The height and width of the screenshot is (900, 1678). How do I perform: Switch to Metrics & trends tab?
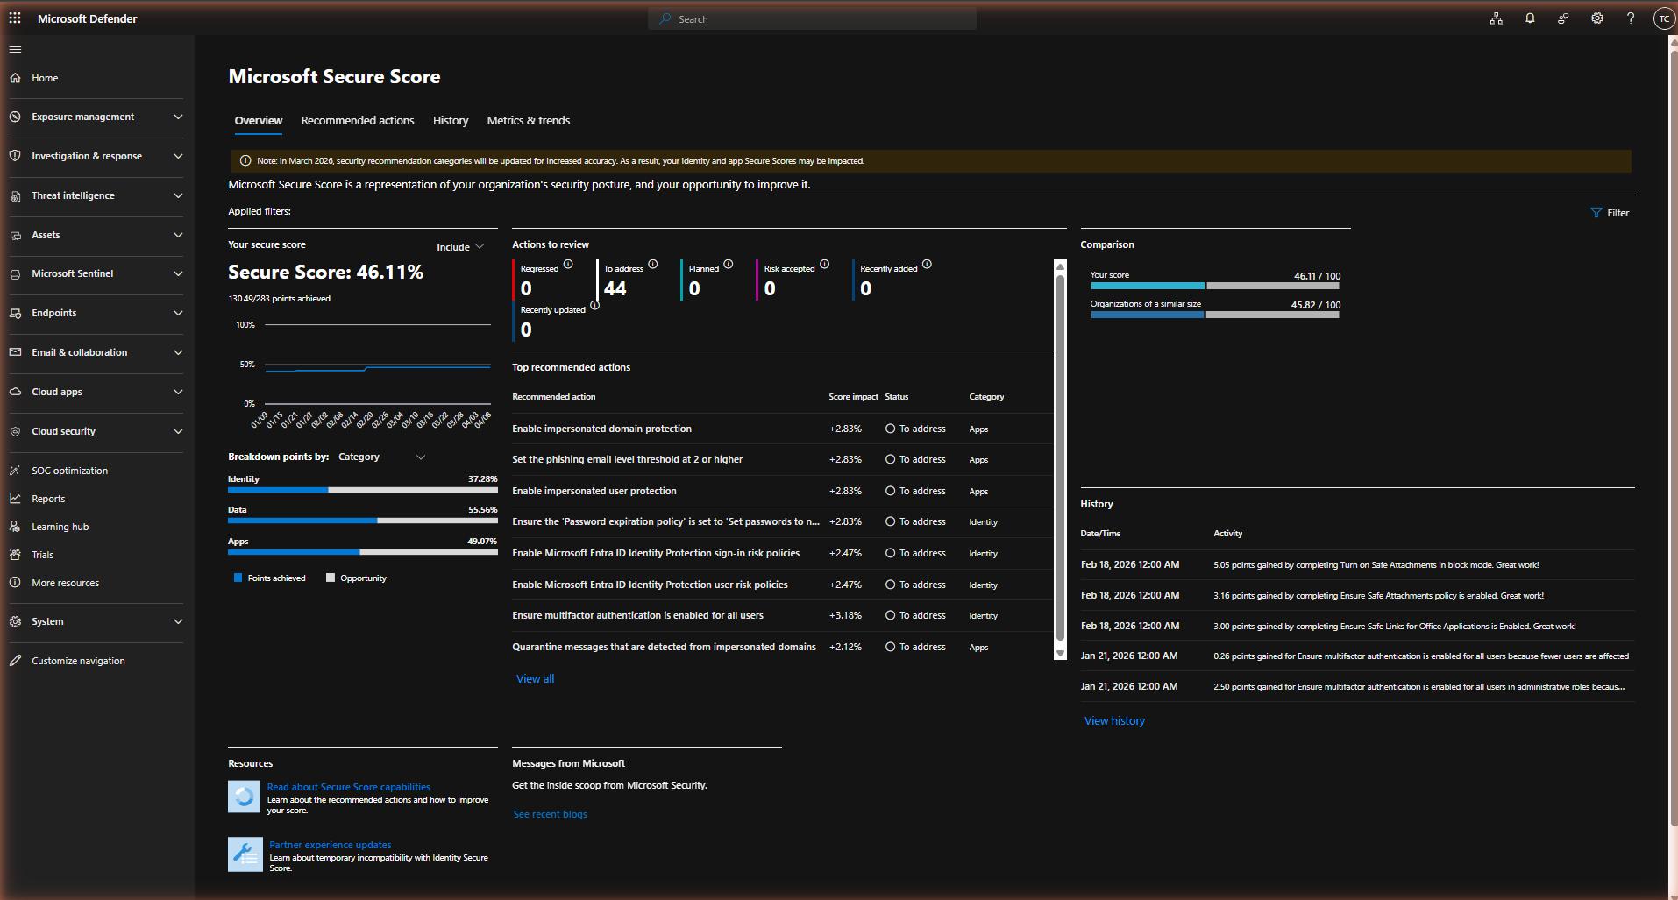[529, 121]
